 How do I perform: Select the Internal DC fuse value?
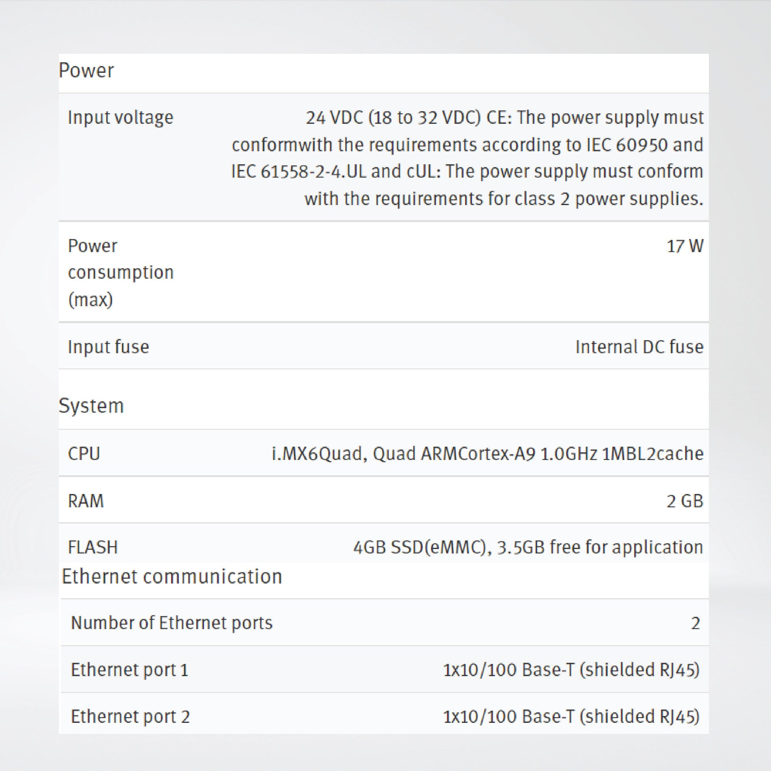639,347
